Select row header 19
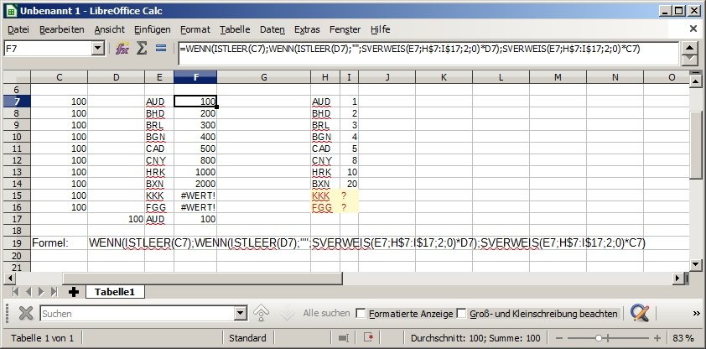 point(17,243)
